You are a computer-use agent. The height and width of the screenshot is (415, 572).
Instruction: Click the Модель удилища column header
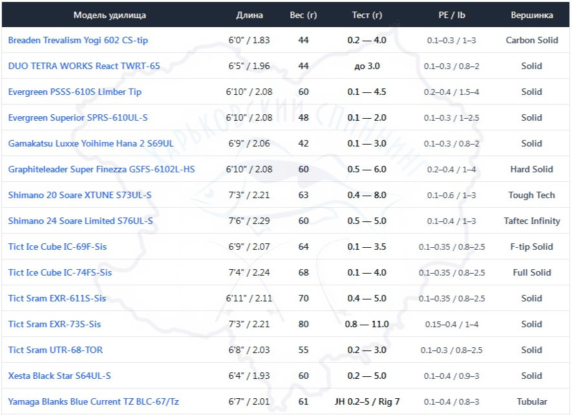[110, 14]
